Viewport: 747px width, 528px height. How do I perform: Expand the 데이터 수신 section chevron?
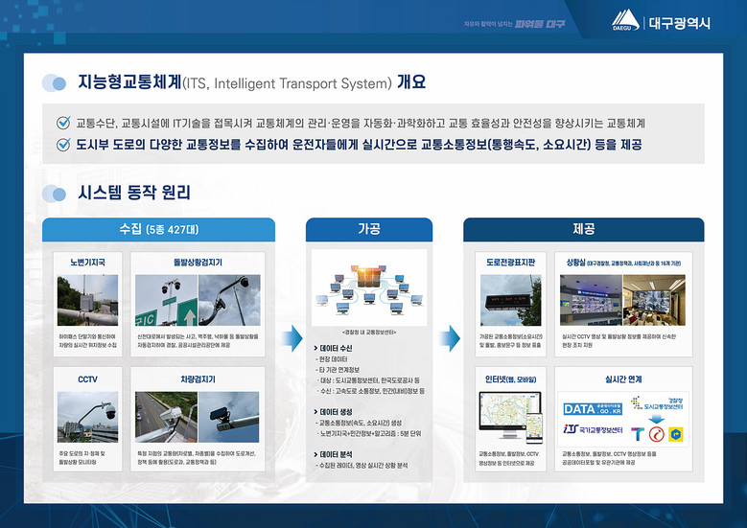315,347
